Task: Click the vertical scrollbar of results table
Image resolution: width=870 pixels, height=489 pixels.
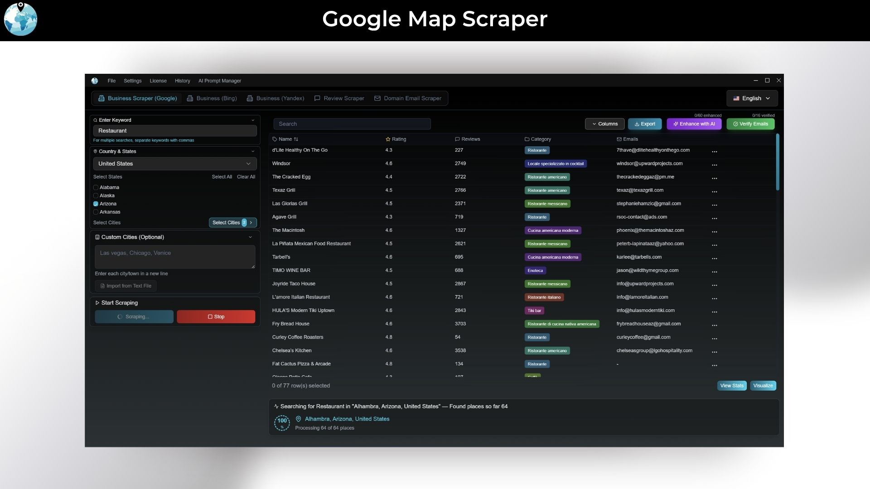Action: pyautogui.click(x=778, y=162)
